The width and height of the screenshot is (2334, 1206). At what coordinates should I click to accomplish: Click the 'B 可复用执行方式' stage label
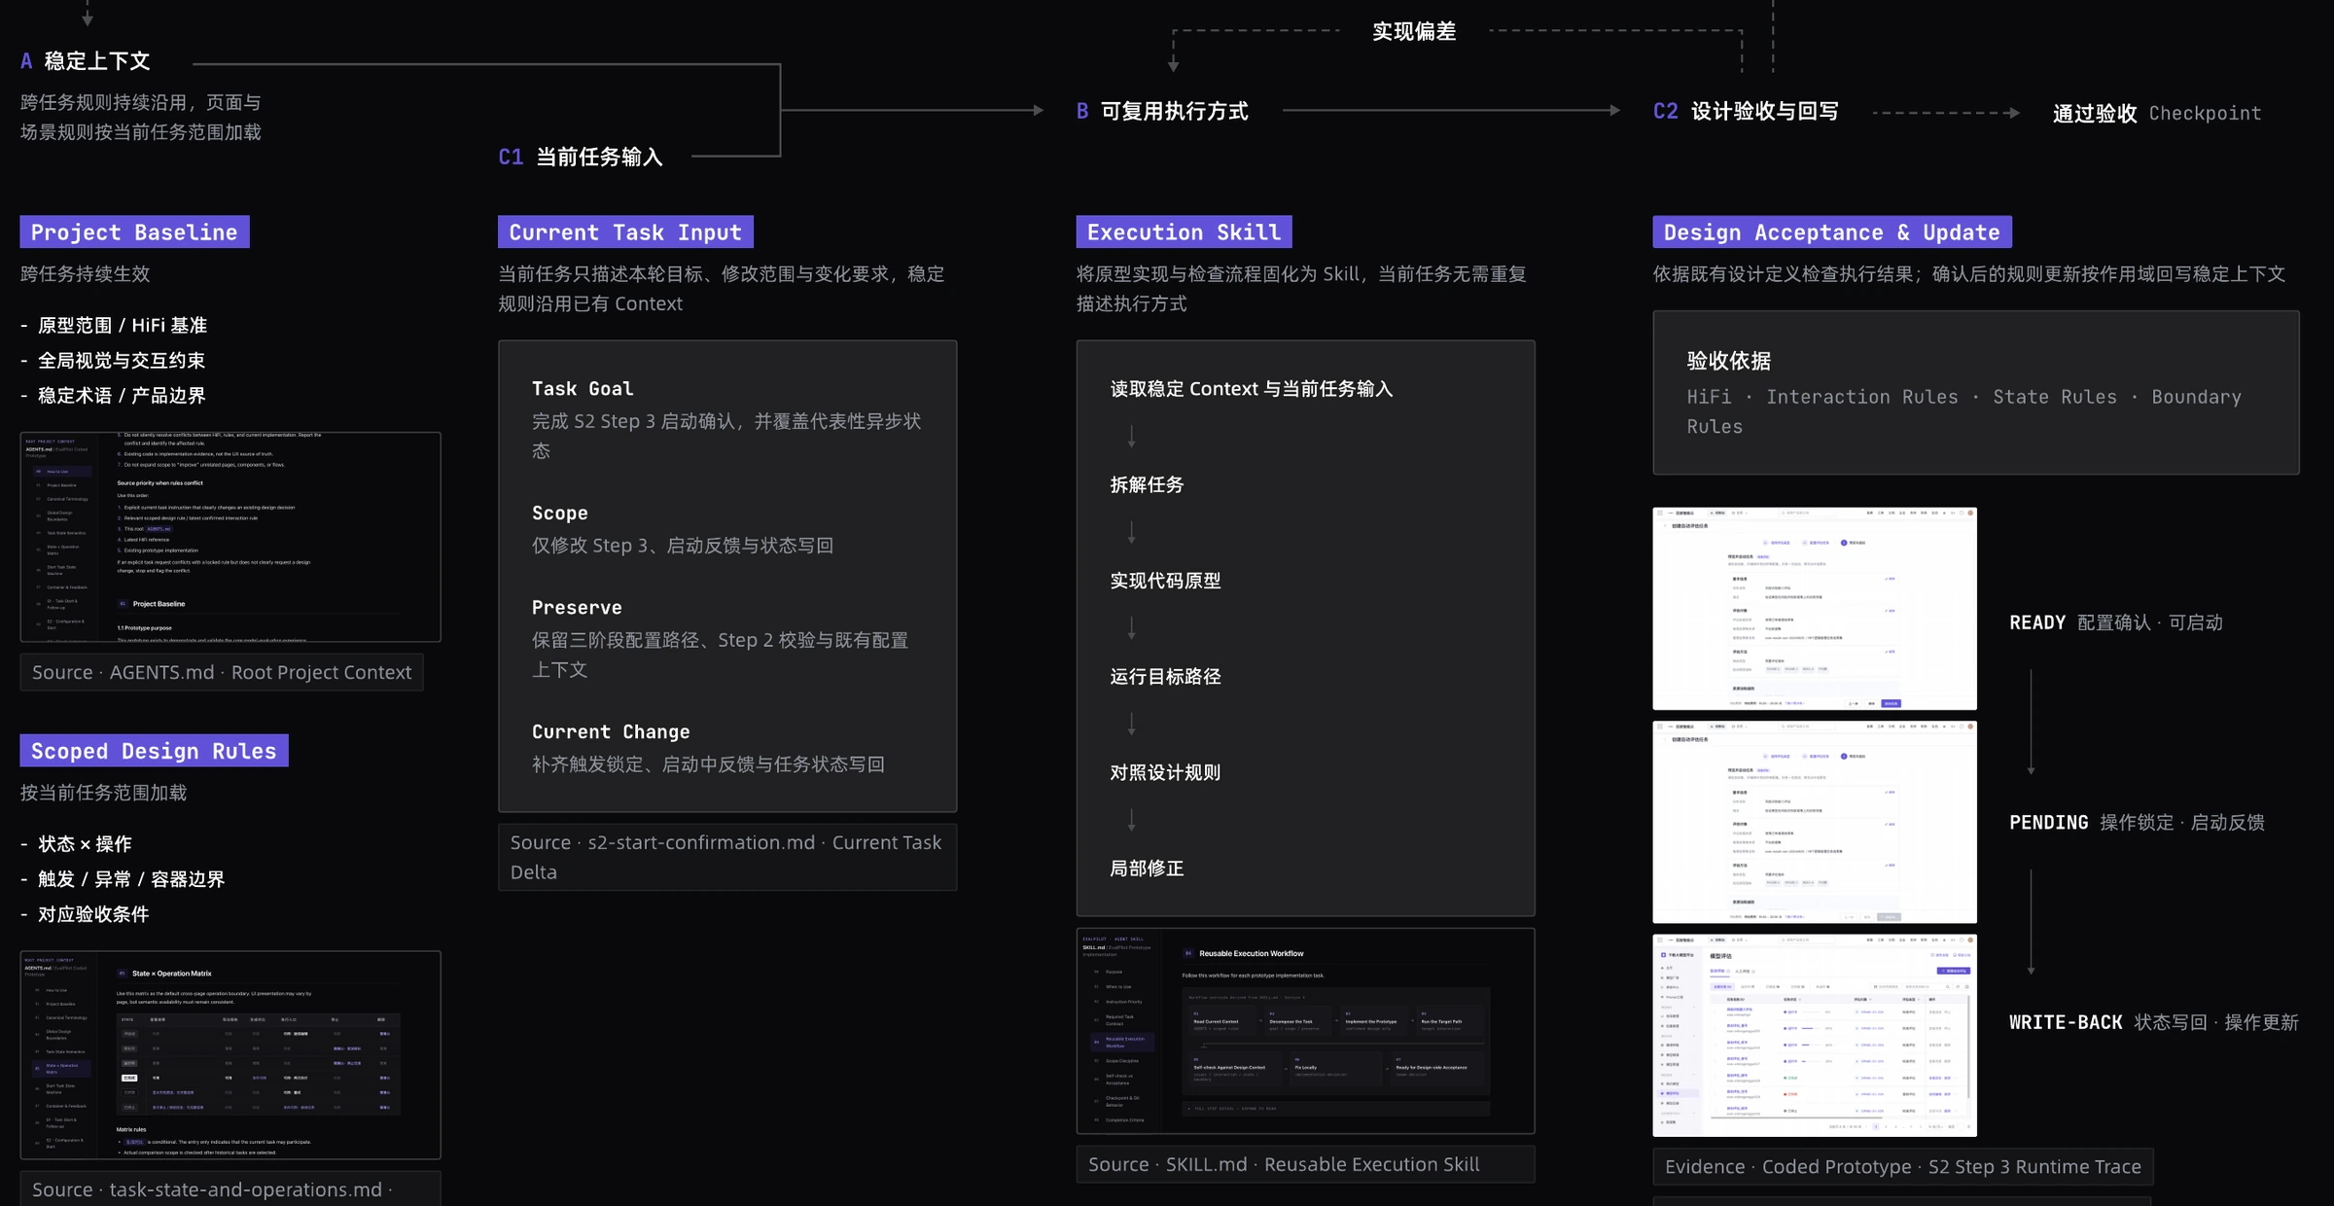tap(1162, 111)
